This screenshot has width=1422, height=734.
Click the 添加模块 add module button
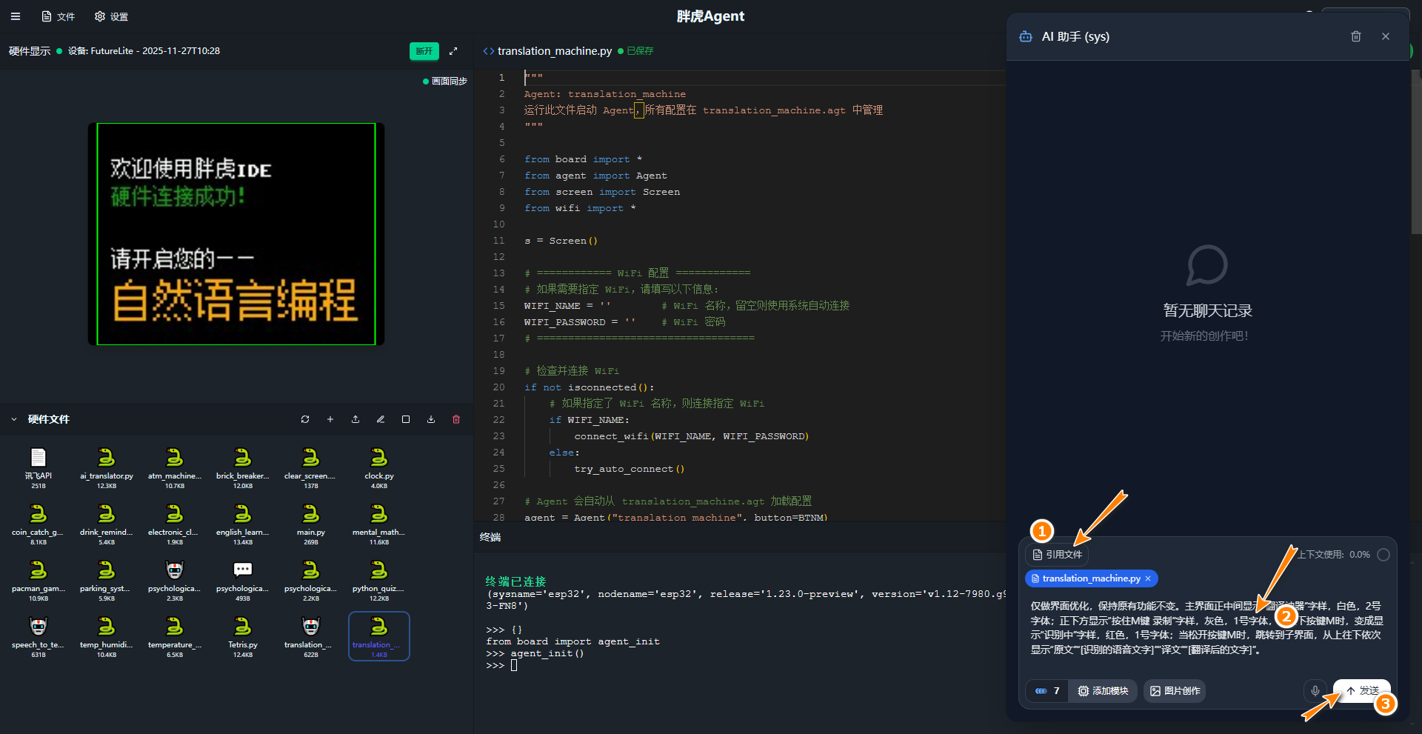(1103, 690)
